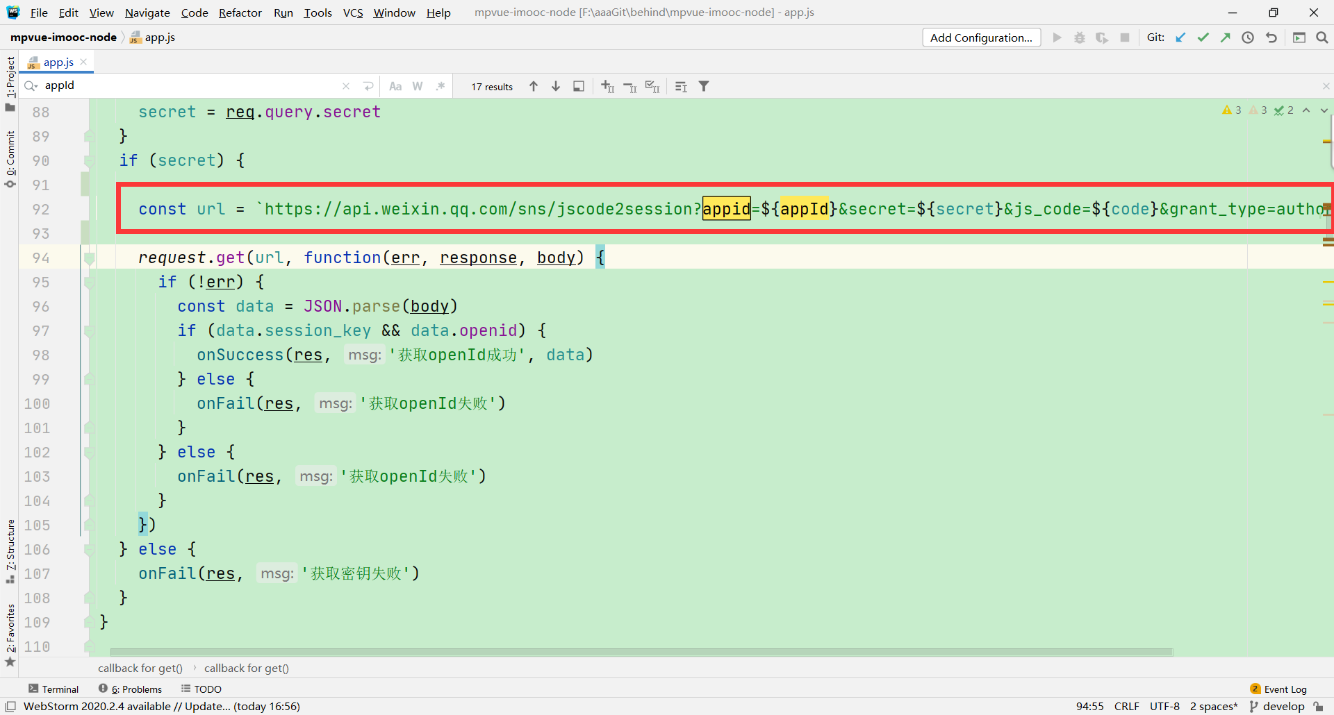Click the Search Everywhere magnifier icon

(x=1322, y=37)
